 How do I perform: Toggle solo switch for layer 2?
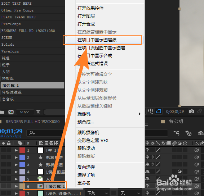pyautogui.click(x=3, y=157)
